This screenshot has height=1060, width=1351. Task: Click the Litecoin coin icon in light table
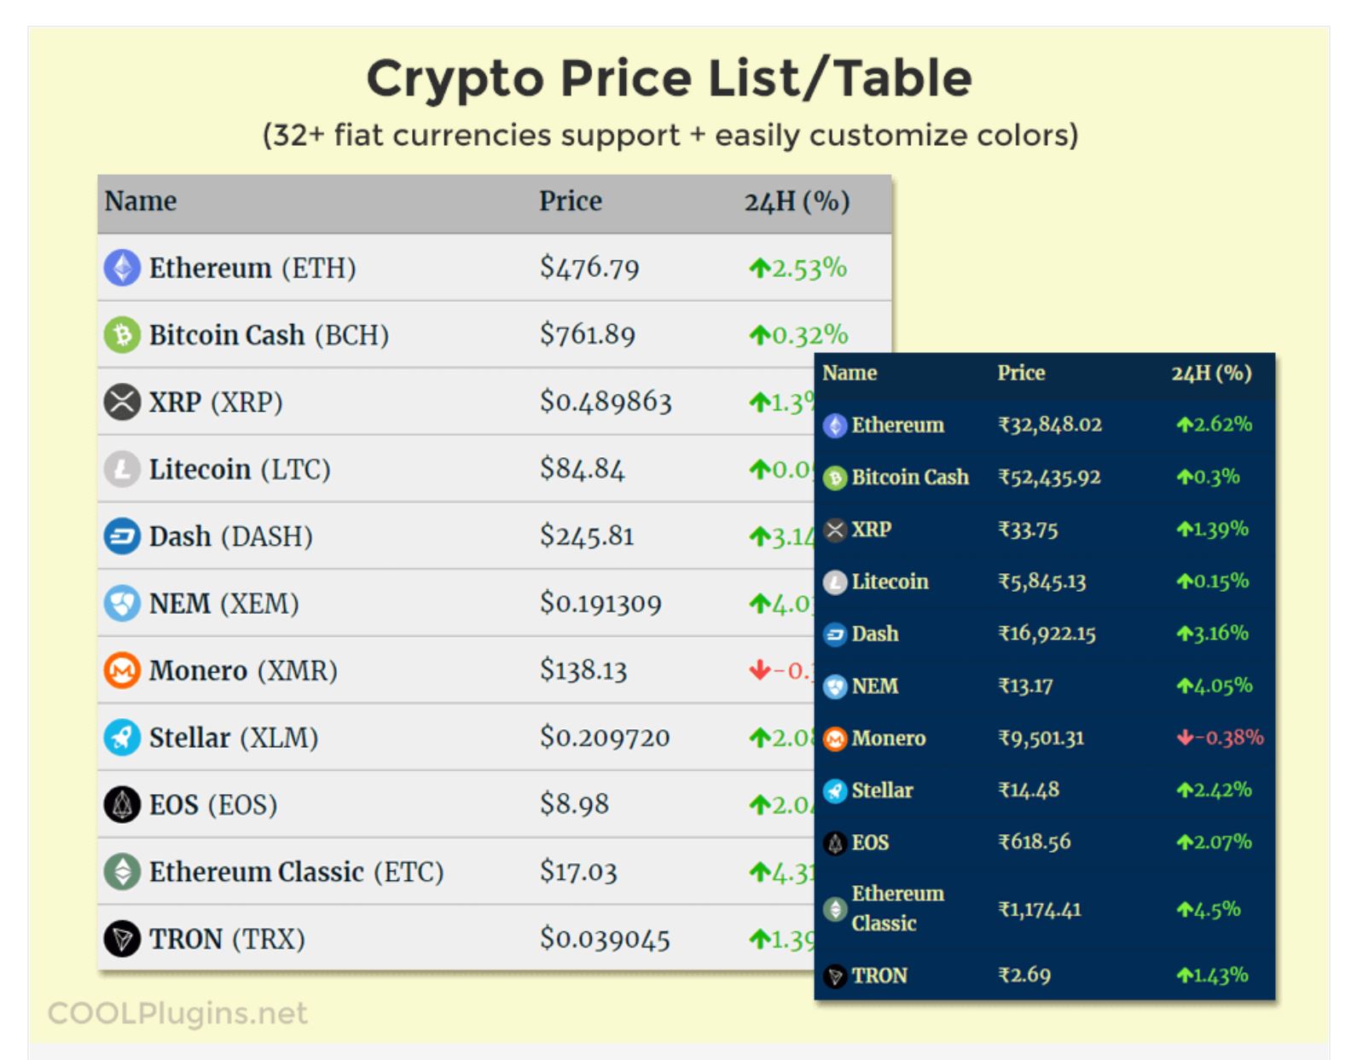click(122, 469)
